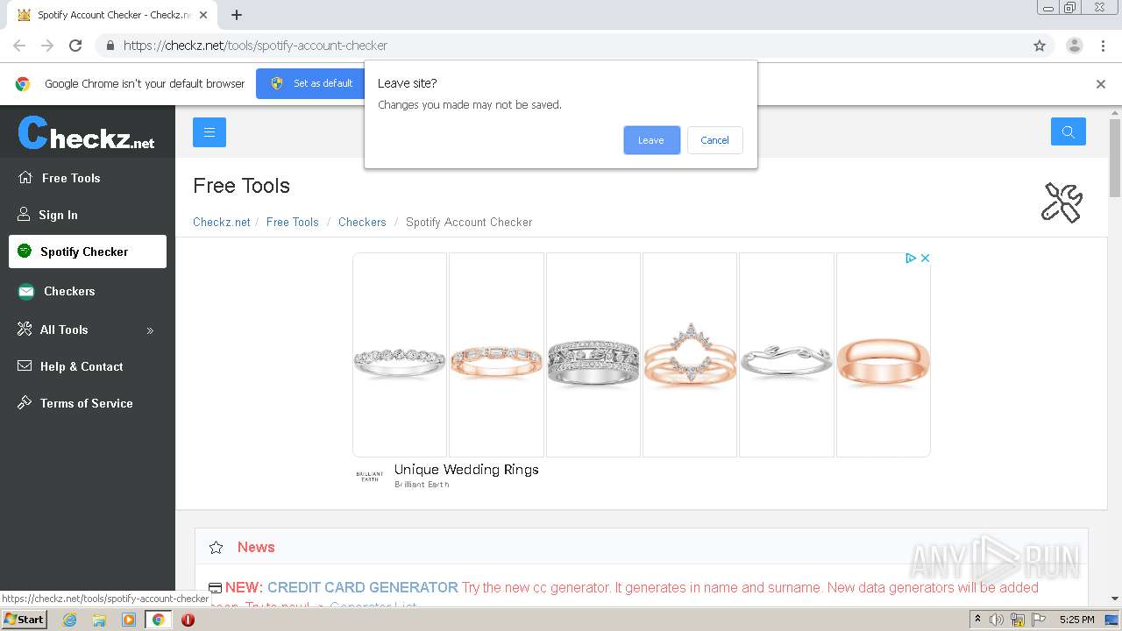The width and height of the screenshot is (1122, 631).
Task: Click the wrench and screwdriver tools icon
Action: [1062, 202]
